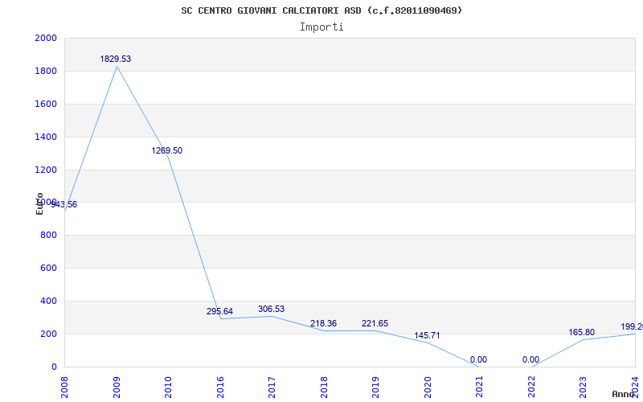
Task: Select the 1829.53 data label
Action: [x=115, y=59]
